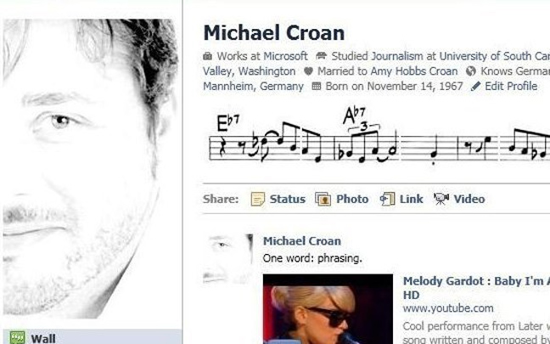Screen dimensions: 550x344
Task: Click the large profile picture
Action: coord(91,169)
